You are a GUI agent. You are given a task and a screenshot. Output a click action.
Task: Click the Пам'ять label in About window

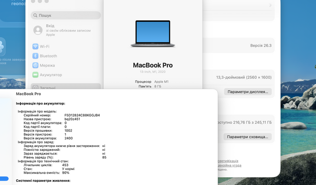pyautogui.click(x=144, y=86)
